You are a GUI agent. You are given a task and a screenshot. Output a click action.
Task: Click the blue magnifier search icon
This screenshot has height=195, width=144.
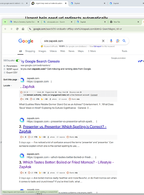click(124, 41)
